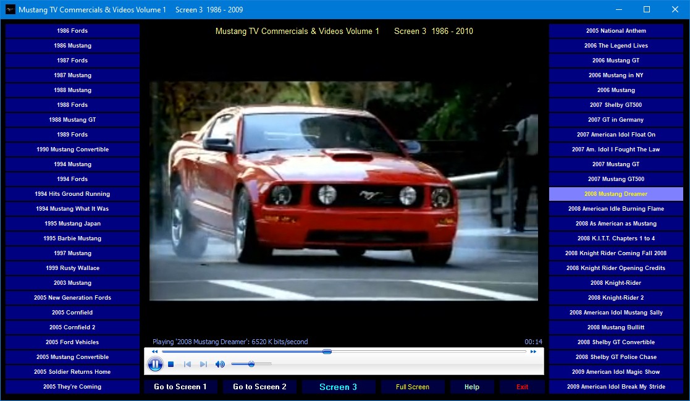Screen dimensions: 690x401
Task: Play 2003 Mustang video
Action: [x=73, y=283]
